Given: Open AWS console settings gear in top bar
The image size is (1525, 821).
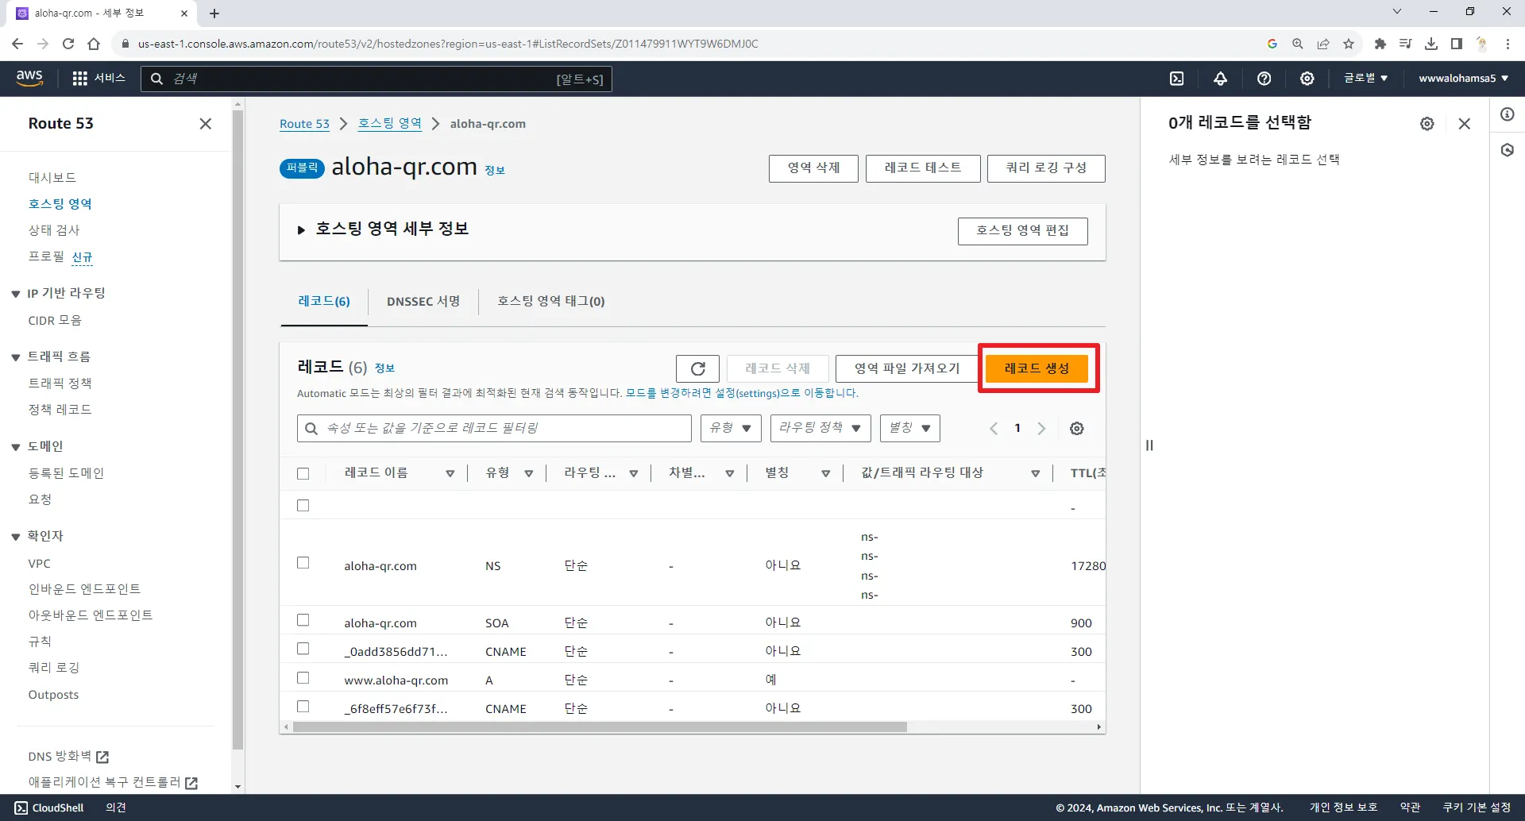Looking at the screenshot, I should point(1307,79).
